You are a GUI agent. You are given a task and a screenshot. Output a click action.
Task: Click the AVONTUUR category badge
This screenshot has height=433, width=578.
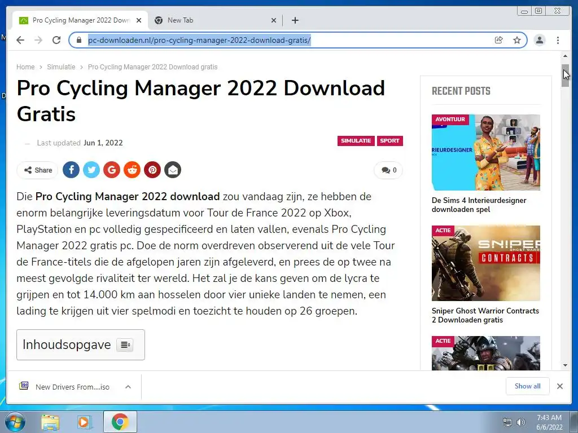[x=450, y=120]
